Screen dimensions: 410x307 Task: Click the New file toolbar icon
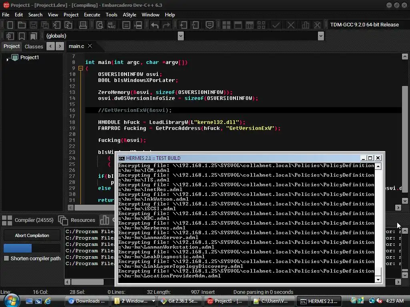pos(10,25)
